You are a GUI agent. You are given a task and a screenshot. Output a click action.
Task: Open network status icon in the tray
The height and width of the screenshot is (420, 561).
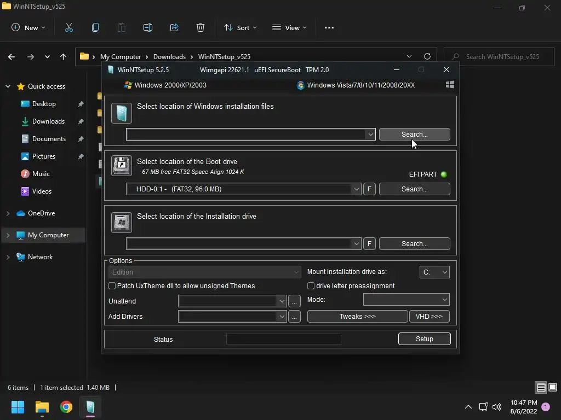click(x=483, y=407)
